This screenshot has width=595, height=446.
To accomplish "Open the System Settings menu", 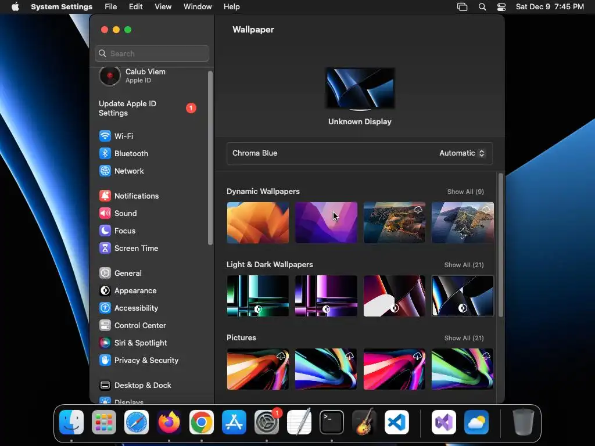I will pos(62,7).
